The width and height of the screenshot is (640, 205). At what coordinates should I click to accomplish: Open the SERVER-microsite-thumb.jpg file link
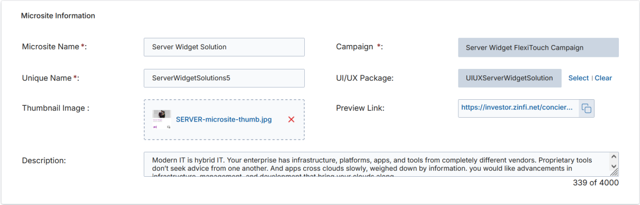pos(223,119)
